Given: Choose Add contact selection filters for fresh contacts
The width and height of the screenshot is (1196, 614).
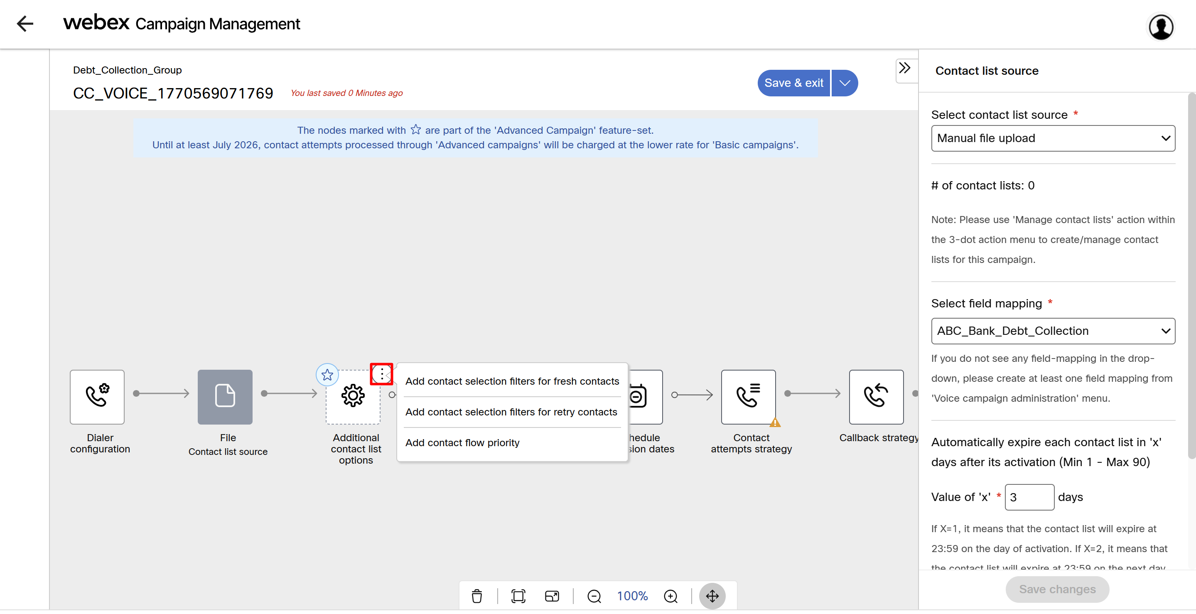Looking at the screenshot, I should point(512,381).
